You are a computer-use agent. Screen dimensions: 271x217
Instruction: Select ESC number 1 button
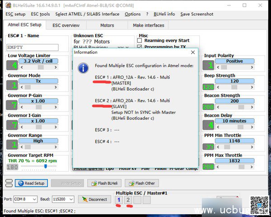pos(119,200)
